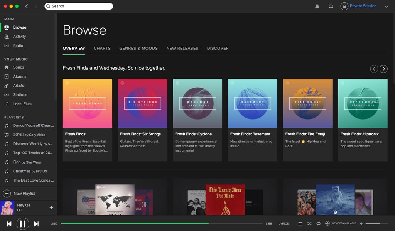
Task: Go to Albums in Your Music
Action: tap(19, 76)
